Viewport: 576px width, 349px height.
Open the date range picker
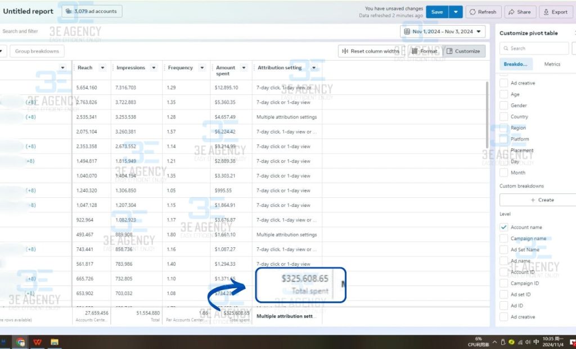point(443,31)
